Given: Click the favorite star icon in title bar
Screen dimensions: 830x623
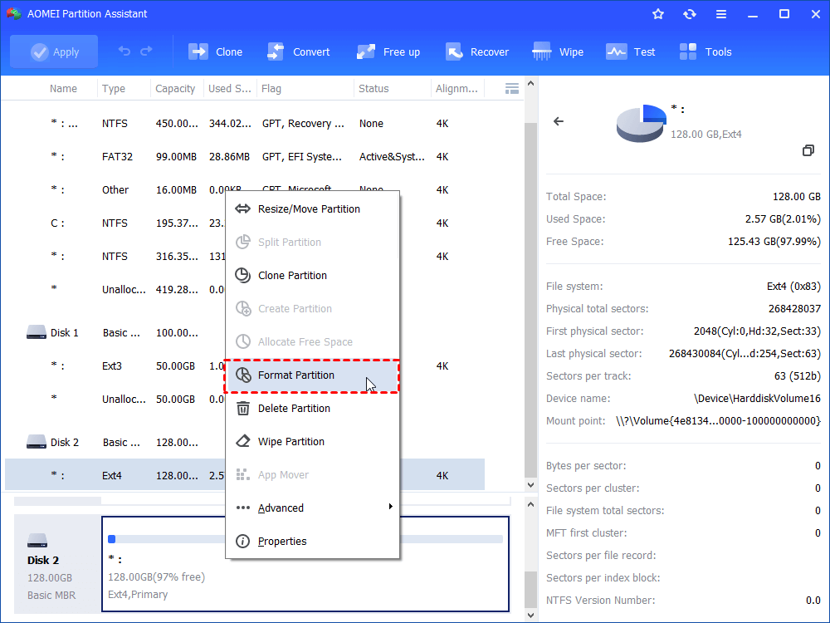Looking at the screenshot, I should pyautogui.click(x=658, y=14).
